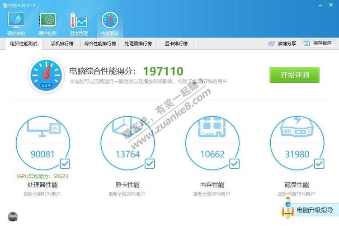This screenshot has height=226, width=339.
Task: Share results via 微博分享
Action: [x=282, y=43]
